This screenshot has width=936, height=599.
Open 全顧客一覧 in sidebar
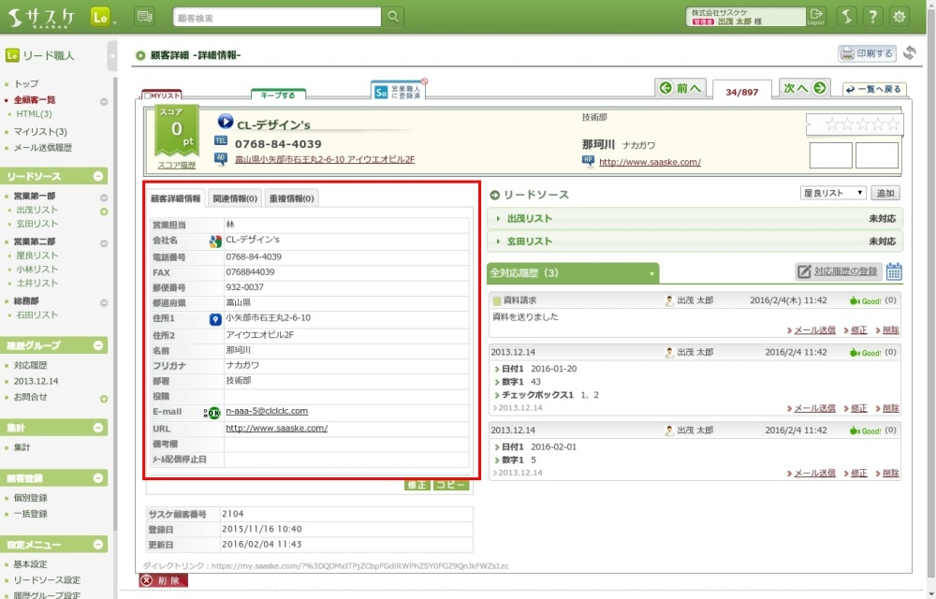tap(35, 99)
